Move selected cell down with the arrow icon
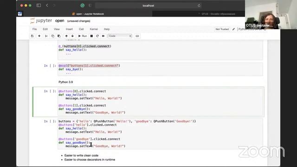Screen dimensions: 297x167 point(72,36)
